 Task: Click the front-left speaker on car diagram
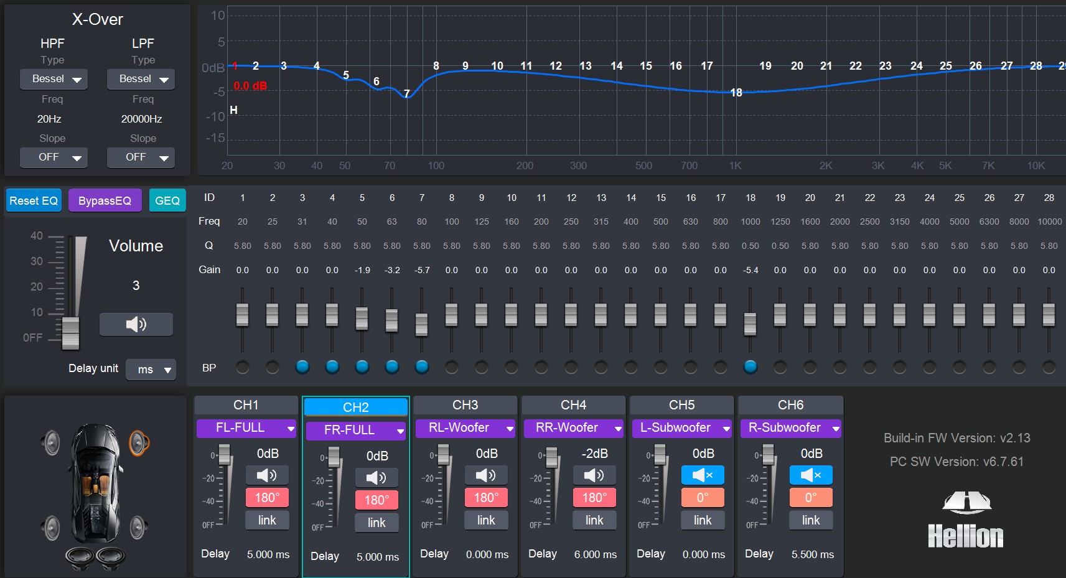[x=51, y=443]
